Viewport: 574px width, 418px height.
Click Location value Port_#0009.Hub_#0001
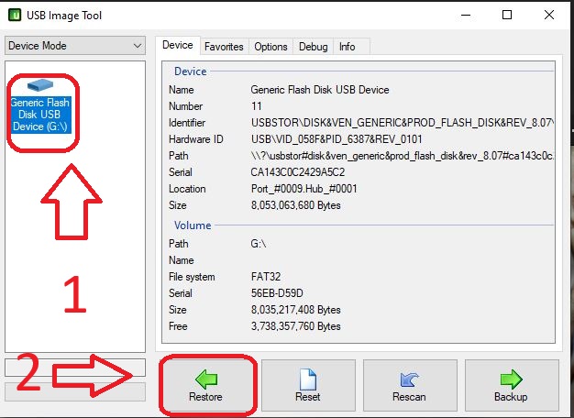tap(304, 189)
